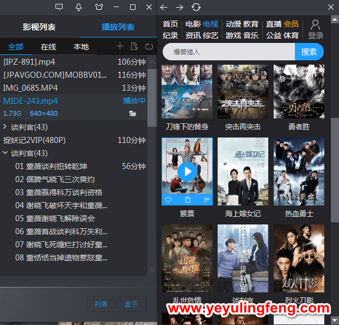The height and width of the screenshot is (325, 339).
Task: Select [IPZ-891].mp4 in playlist
Action: (73, 62)
